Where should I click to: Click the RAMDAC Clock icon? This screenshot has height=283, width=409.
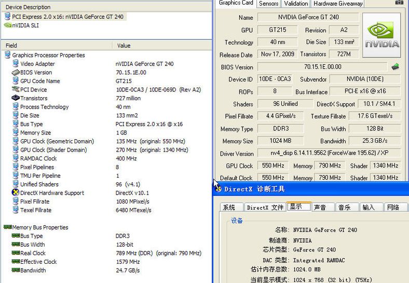[16, 158]
